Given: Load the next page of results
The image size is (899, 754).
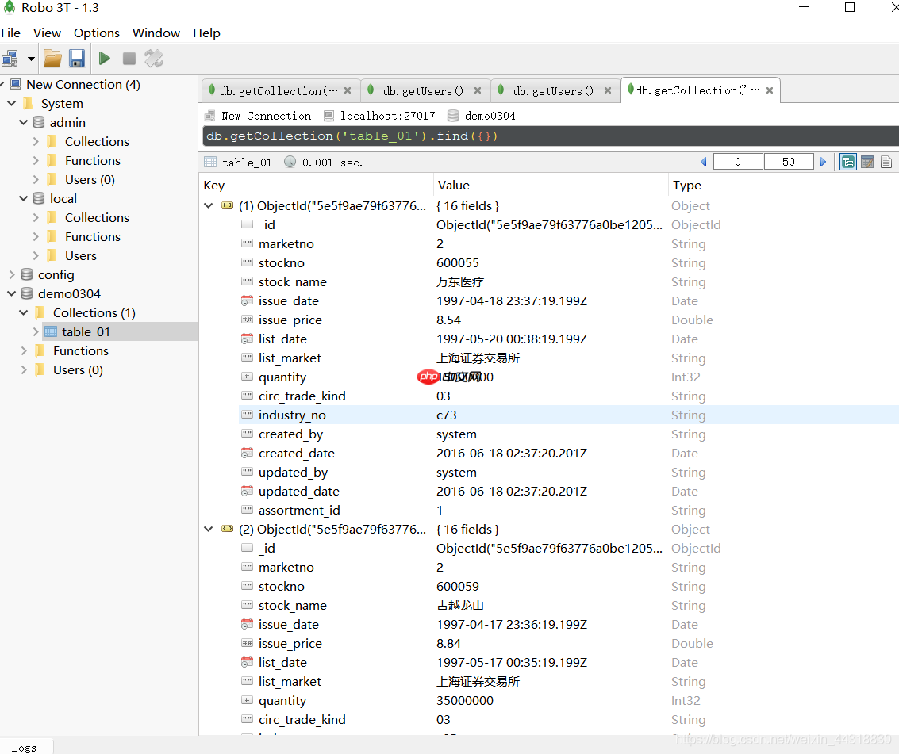Looking at the screenshot, I should pyautogui.click(x=824, y=161).
